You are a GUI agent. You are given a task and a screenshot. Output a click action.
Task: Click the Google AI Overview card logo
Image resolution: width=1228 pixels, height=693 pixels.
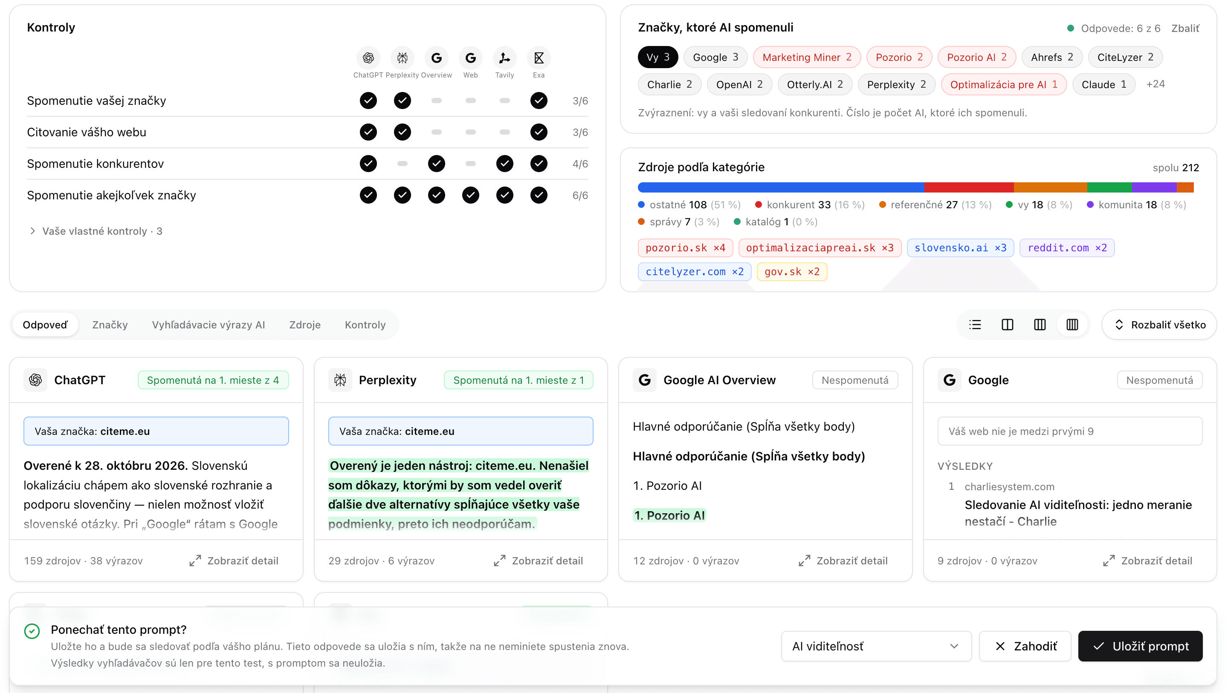(x=645, y=380)
